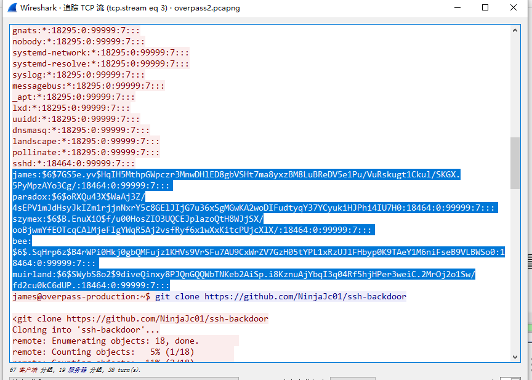This screenshot has height=380, width=532.
Task: Click the Wireshark fin icon in title bar
Action: (x=12, y=8)
